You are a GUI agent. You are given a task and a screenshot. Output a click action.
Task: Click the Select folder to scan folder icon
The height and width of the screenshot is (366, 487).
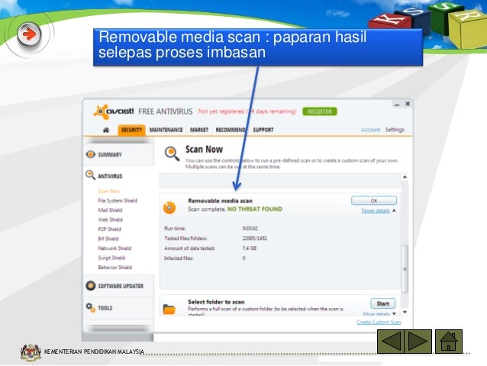169,309
